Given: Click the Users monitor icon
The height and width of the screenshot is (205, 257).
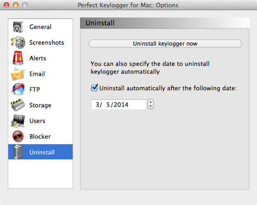Looking at the screenshot, I should pos(18,121).
